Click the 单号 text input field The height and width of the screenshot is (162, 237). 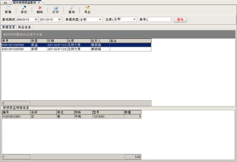point(159,19)
